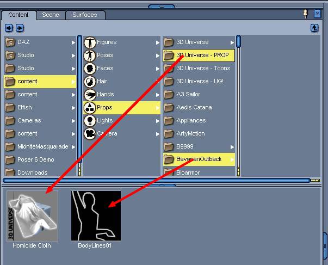Click the Elfish folder icon
The height and width of the screenshot is (265, 328).
10,108
